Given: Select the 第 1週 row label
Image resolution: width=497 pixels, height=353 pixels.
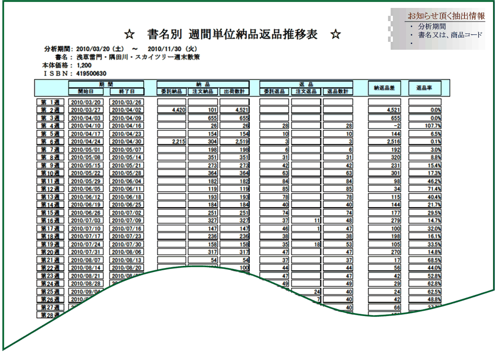Looking at the screenshot, I should [50, 102].
